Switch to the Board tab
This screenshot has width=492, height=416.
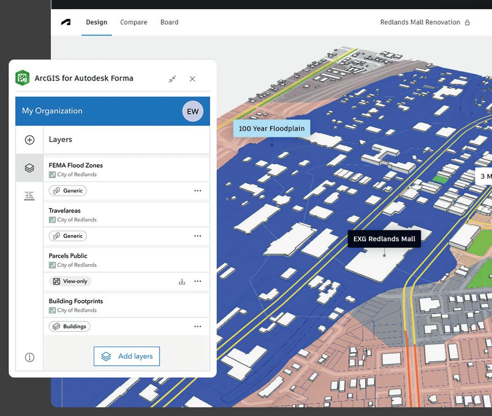click(x=169, y=22)
